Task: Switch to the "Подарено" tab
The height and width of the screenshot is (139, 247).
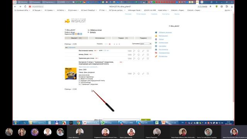Action: click(143, 38)
